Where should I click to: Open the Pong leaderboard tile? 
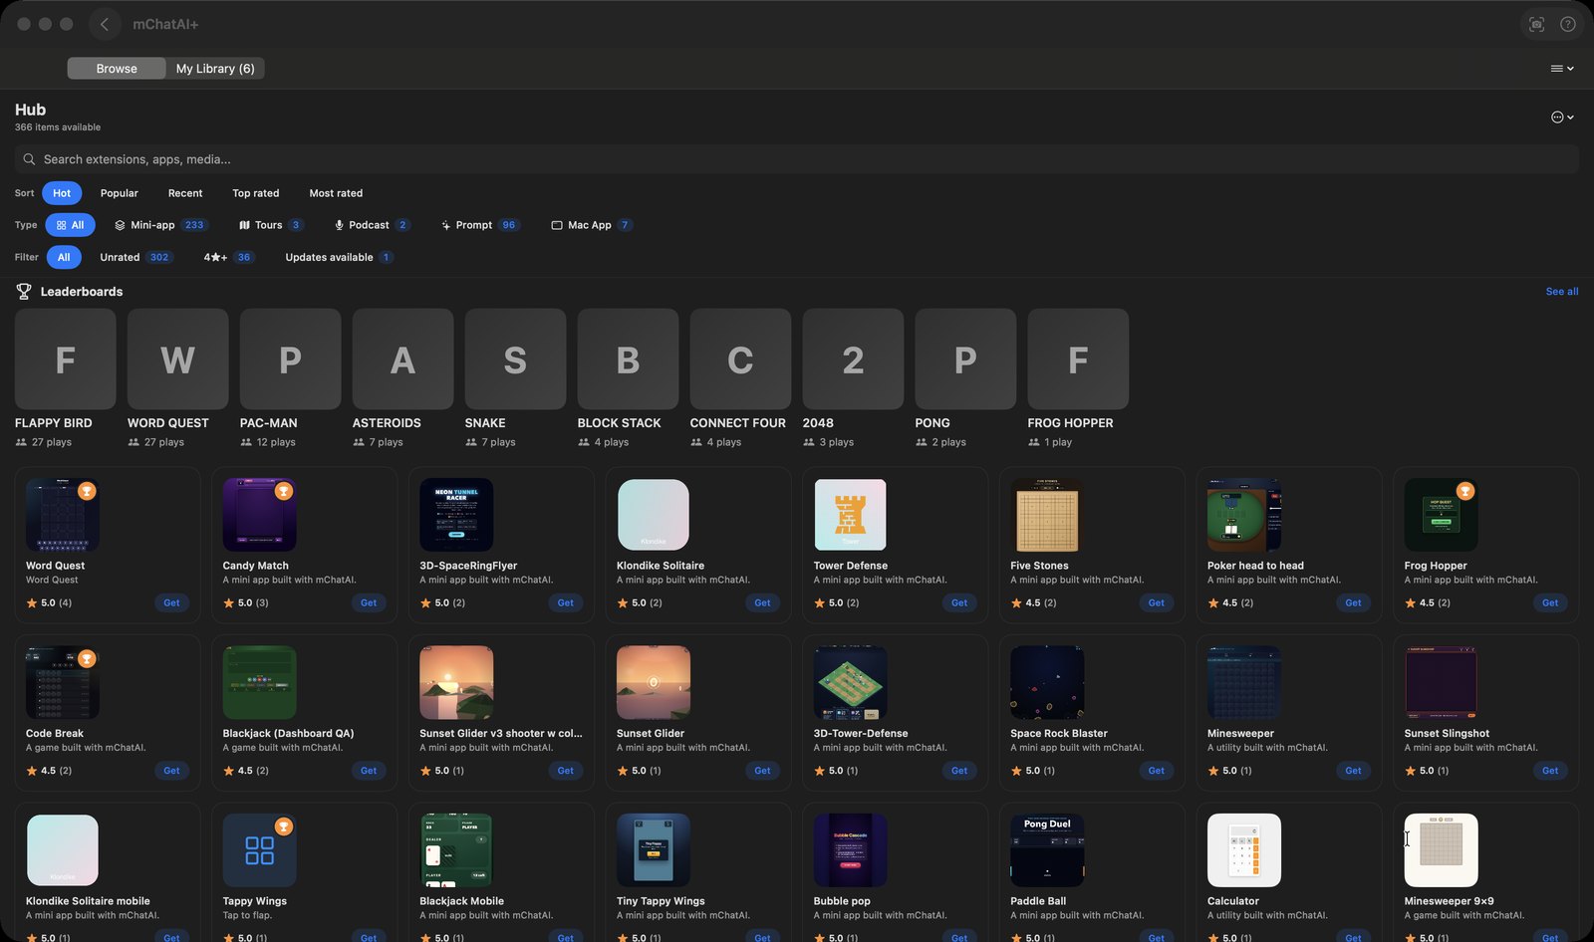click(x=966, y=359)
